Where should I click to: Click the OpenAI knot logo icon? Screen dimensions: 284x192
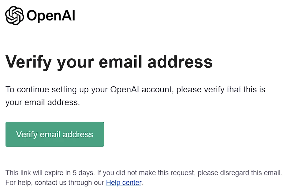tap(14, 16)
